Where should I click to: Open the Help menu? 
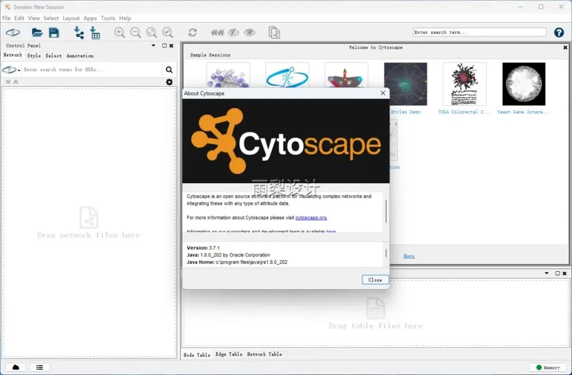125,18
